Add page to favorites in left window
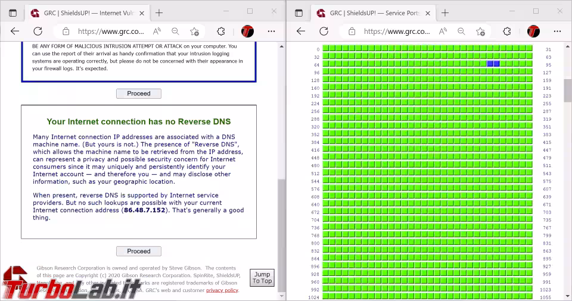Viewport: 572px width, 301px height. click(x=194, y=32)
